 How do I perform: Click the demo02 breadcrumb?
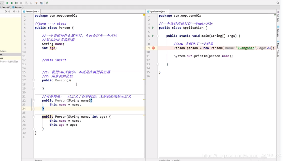point(6,7)
